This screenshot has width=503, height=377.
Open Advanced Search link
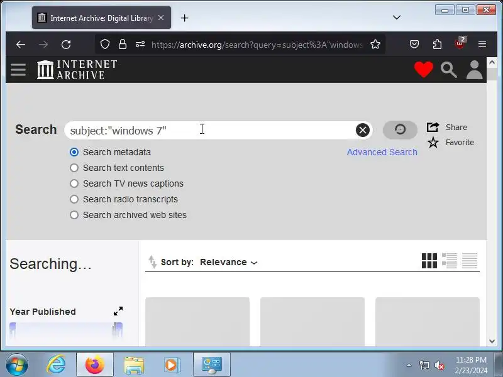382,152
